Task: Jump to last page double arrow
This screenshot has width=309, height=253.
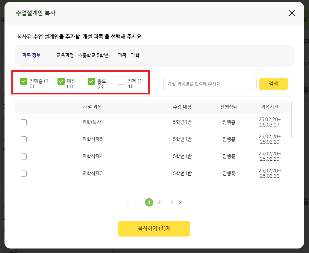Action: tap(181, 202)
